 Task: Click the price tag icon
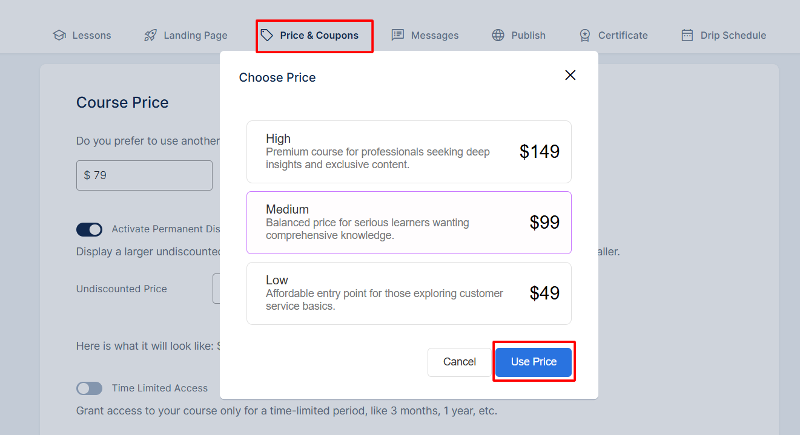(x=267, y=35)
